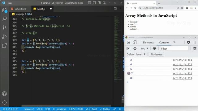Click Port : 5500 Live Server status
Viewport: 198px width, 111px height.
click(76, 109)
